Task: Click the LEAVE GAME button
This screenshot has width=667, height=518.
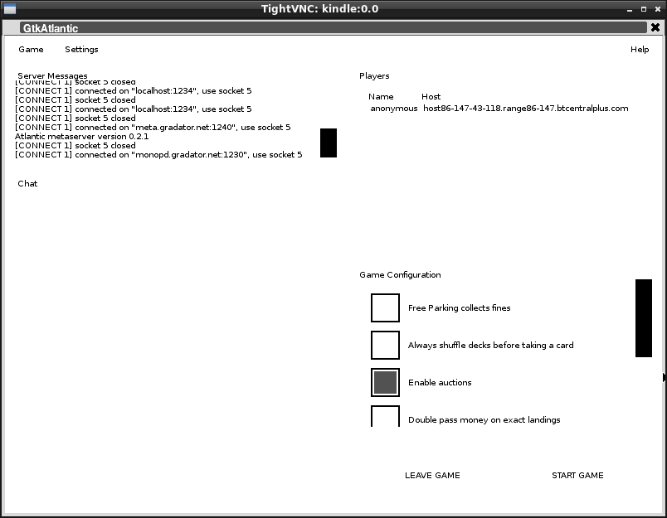Action: [x=432, y=475]
